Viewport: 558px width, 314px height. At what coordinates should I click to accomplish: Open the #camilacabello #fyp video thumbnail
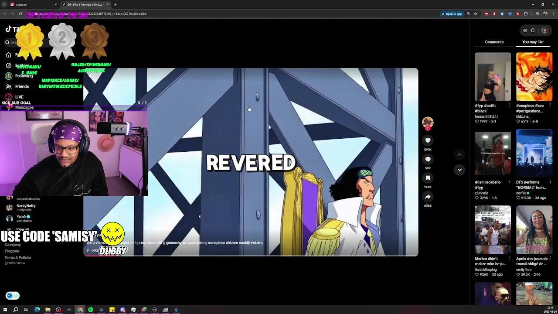click(493, 154)
